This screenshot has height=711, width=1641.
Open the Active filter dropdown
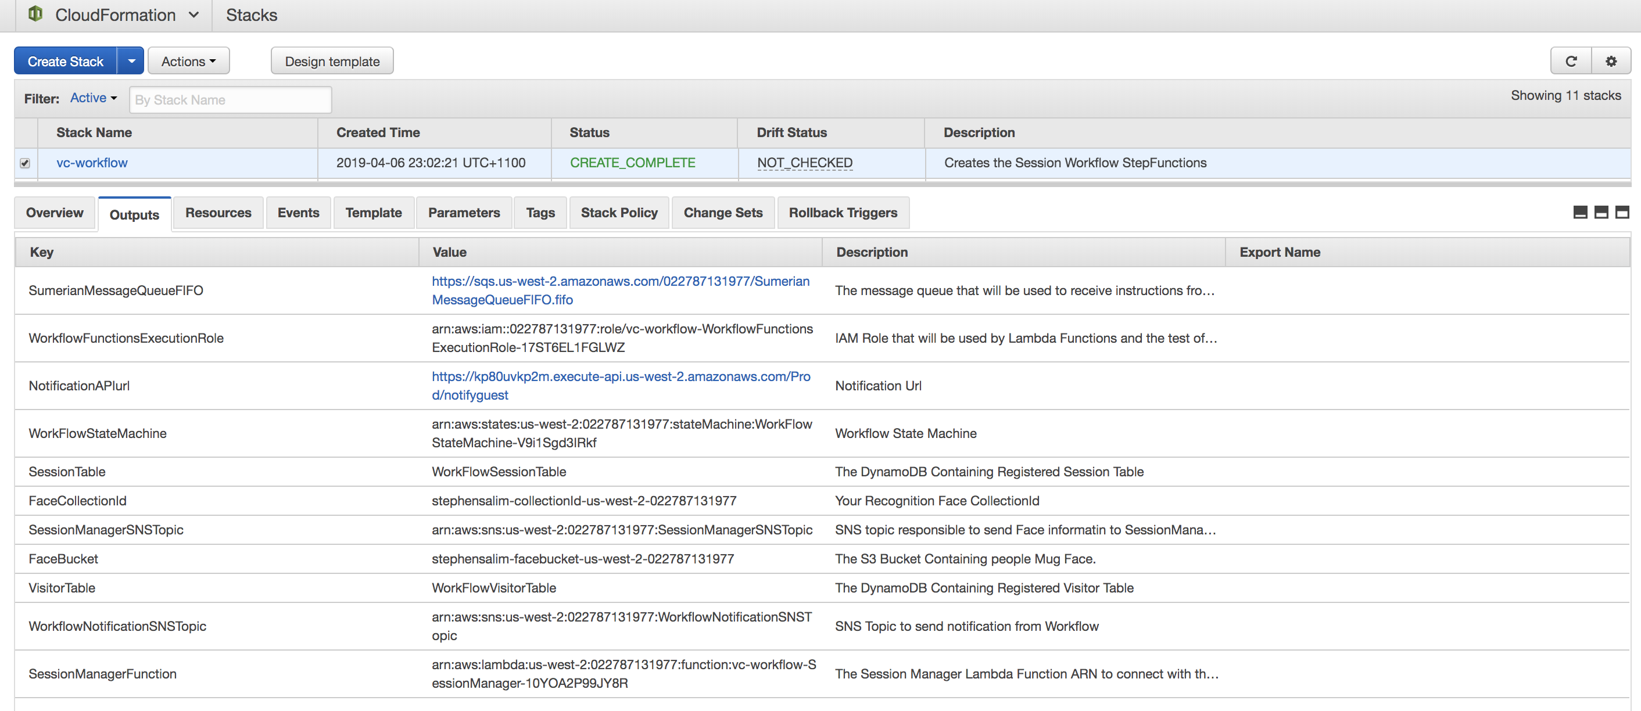(93, 98)
